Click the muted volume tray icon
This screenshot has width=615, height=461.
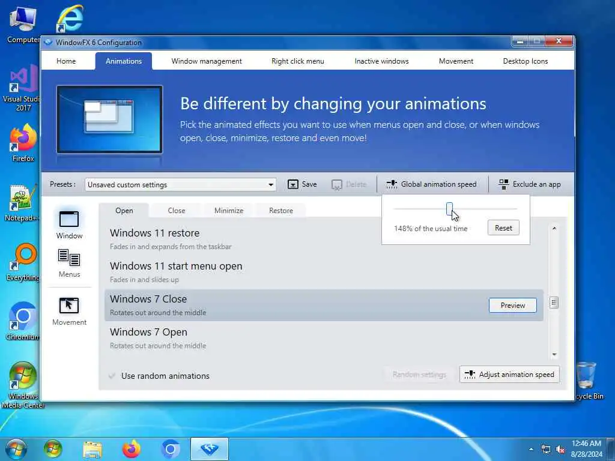pos(560,450)
